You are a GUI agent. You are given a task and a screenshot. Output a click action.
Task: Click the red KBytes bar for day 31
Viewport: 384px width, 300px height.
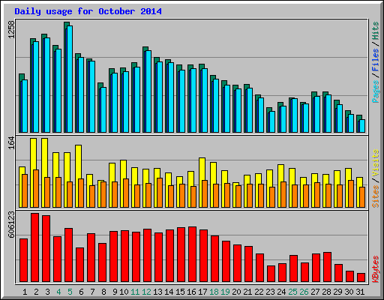click(361, 277)
